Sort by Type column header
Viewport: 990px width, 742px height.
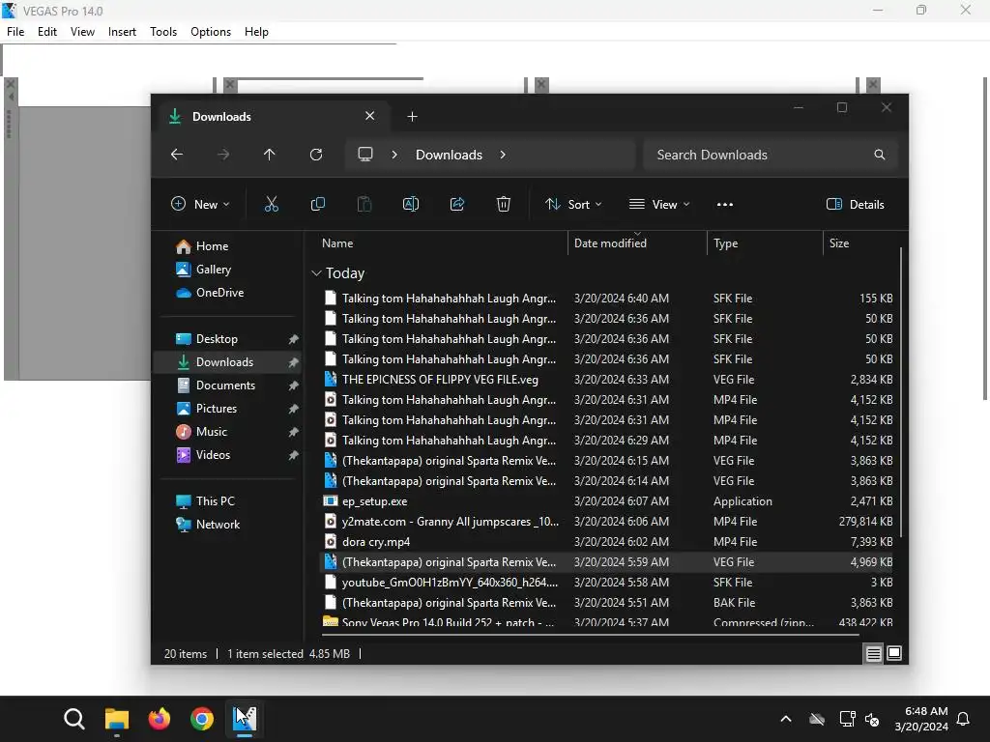pos(765,243)
